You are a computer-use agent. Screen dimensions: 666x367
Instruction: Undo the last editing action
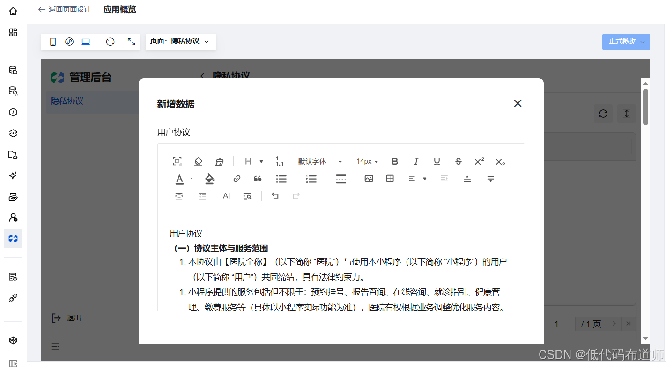[x=275, y=196]
